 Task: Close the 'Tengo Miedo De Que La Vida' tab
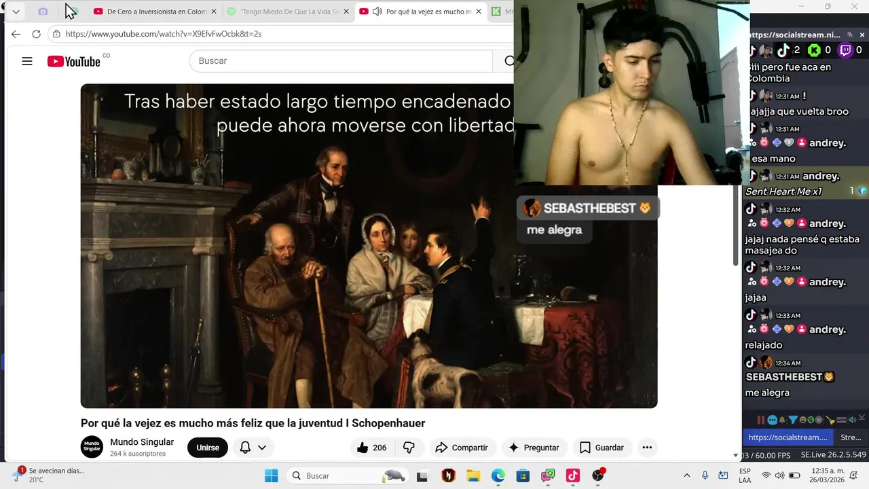[346, 12]
